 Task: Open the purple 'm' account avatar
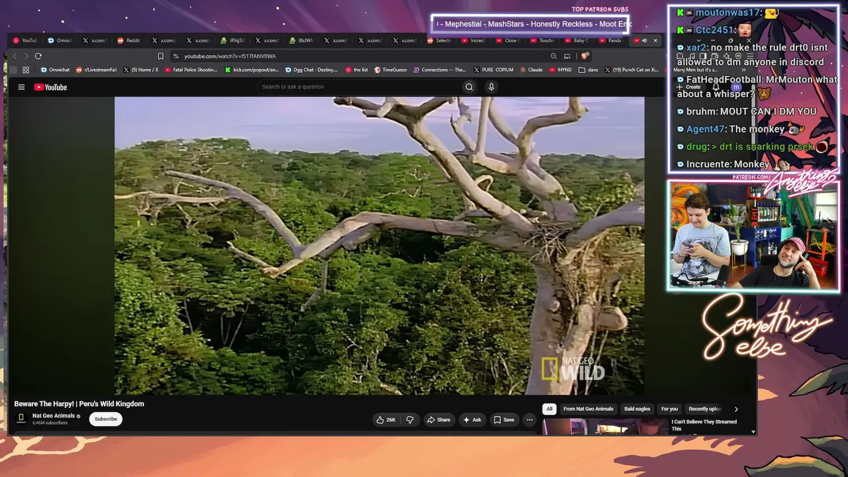tap(736, 87)
